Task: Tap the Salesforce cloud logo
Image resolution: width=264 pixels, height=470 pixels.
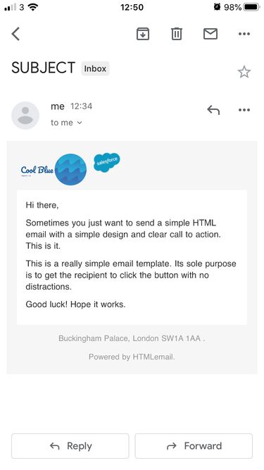Action: (x=106, y=163)
